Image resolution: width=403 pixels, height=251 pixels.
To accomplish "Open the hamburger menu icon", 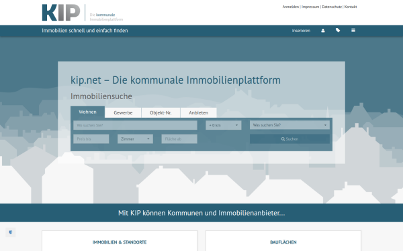I will tap(353, 31).
